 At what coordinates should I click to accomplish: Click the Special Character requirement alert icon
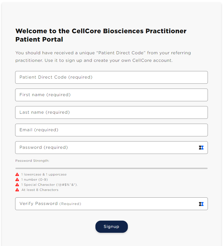tap(17, 184)
